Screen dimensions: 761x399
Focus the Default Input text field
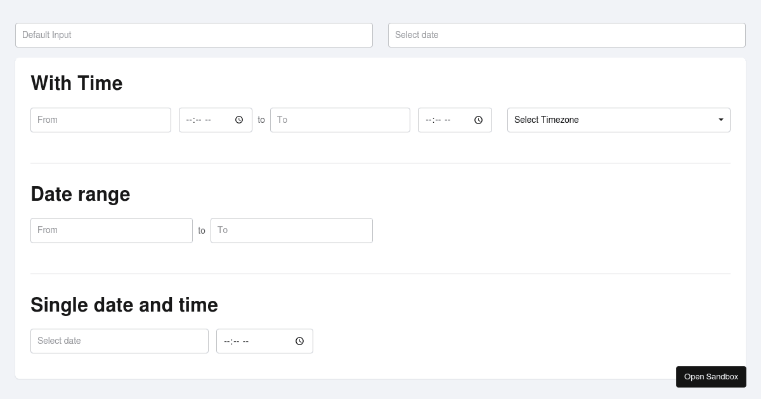pyautogui.click(x=193, y=35)
